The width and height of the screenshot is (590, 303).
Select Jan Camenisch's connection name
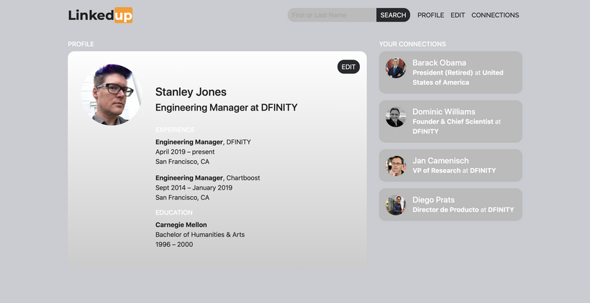coord(440,161)
